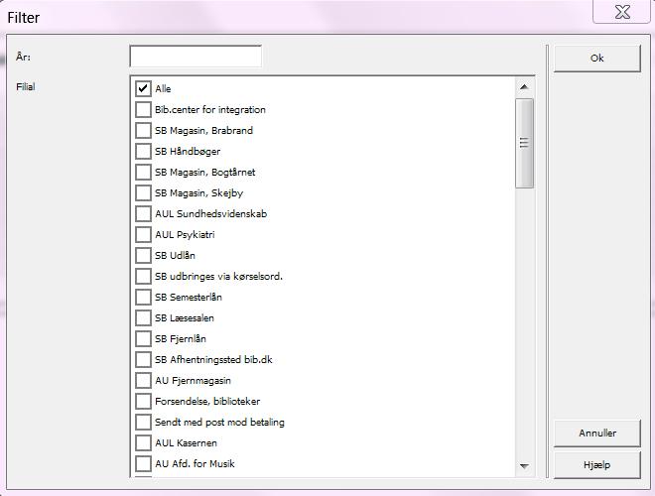Check SB Fjernlån
Screen dimensions: 655x496
point(143,339)
